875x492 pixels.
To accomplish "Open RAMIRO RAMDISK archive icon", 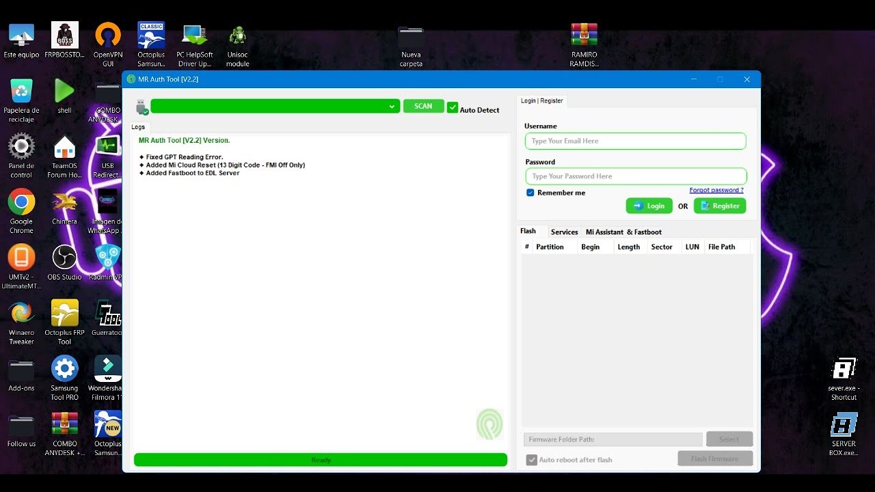I will (584, 44).
